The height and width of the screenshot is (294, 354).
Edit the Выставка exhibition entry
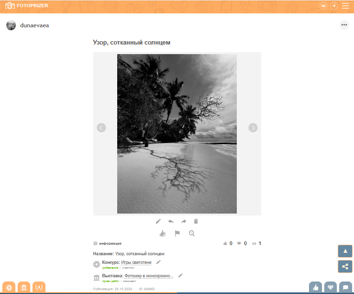pyautogui.click(x=180, y=275)
